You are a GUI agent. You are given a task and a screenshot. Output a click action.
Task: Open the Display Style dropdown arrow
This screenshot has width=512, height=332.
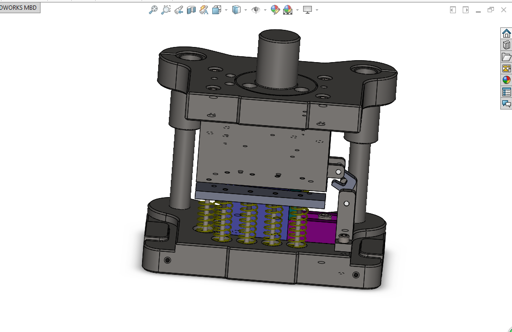246,10
